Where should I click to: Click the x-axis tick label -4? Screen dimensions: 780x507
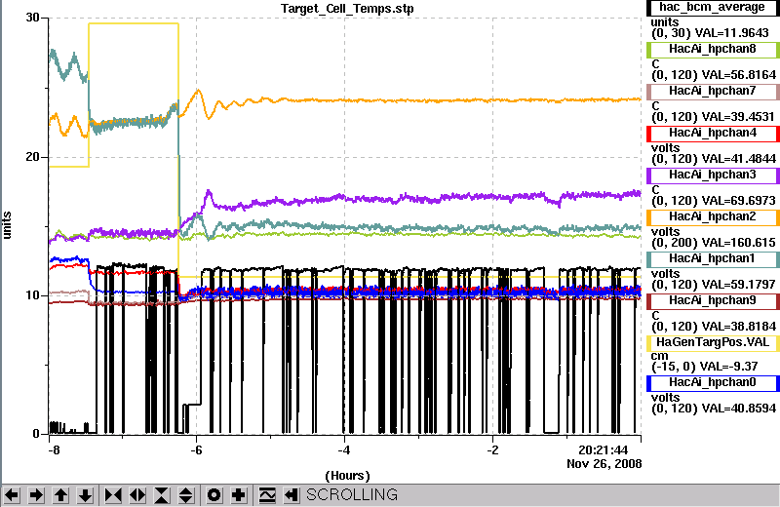pos(344,450)
